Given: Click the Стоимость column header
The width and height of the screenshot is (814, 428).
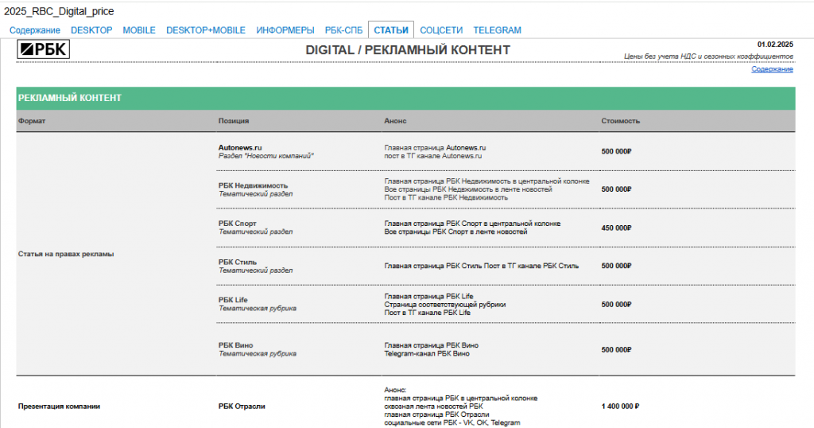Looking at the screenshot, I should pyautogui.click(x=620, y=120).
